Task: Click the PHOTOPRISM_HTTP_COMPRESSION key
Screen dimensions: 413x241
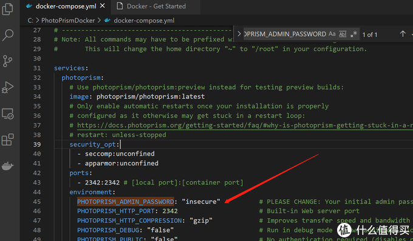Action: 129,220
